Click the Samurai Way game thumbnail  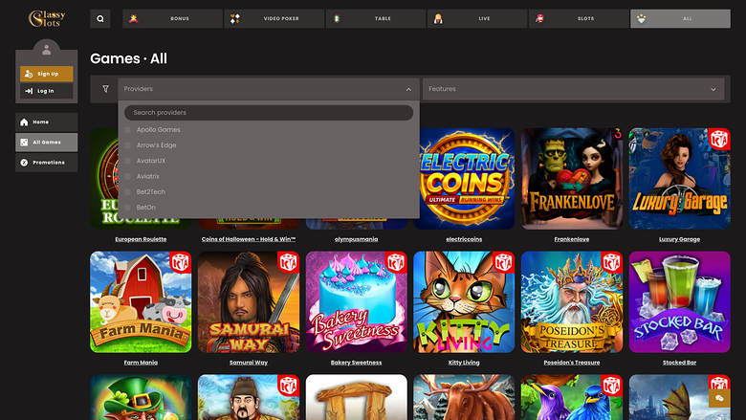tap(249, 302)
